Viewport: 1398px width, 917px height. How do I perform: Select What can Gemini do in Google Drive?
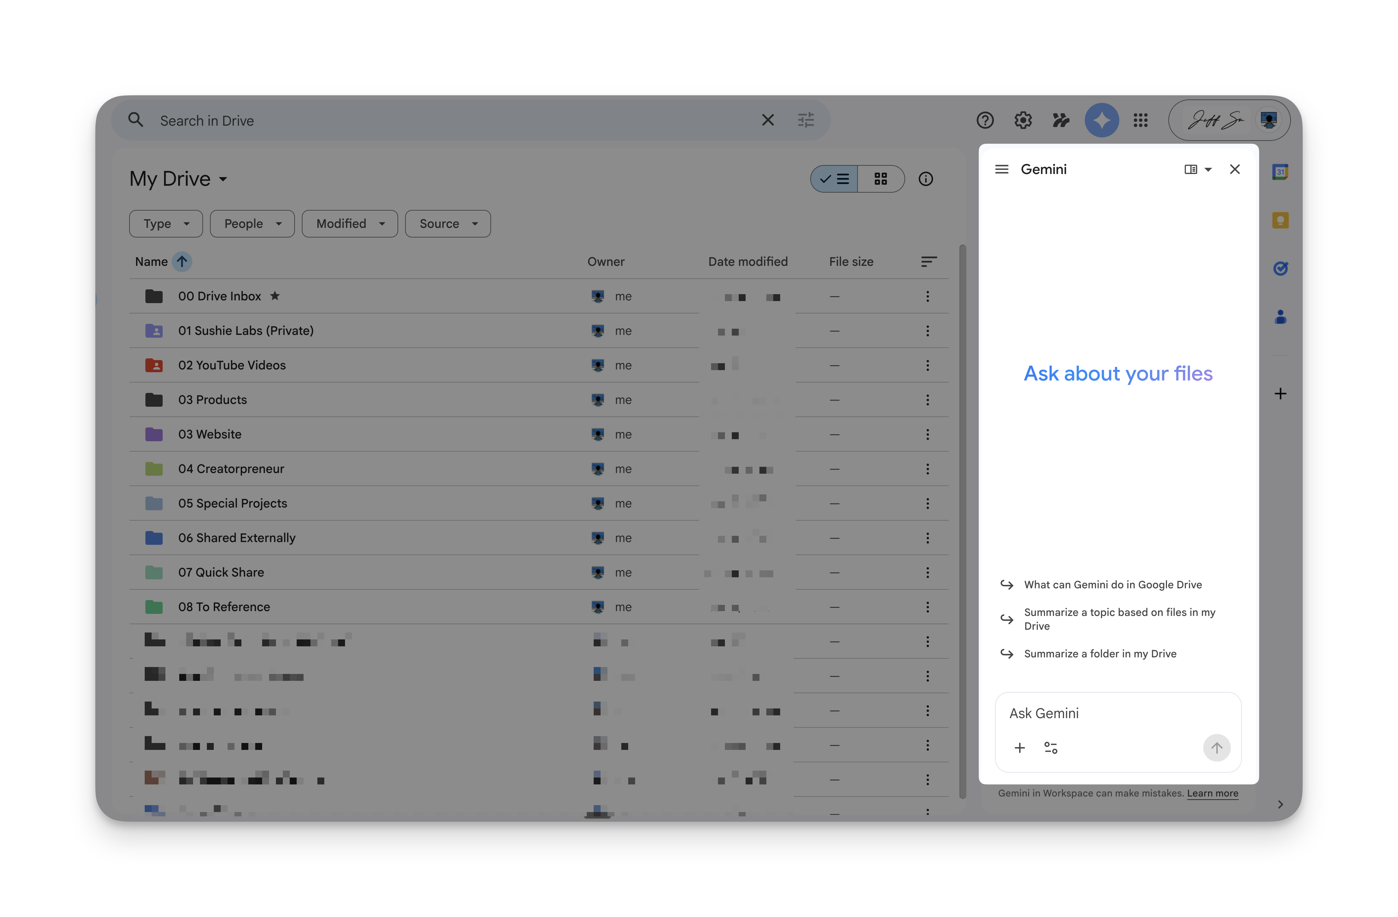1112,585
